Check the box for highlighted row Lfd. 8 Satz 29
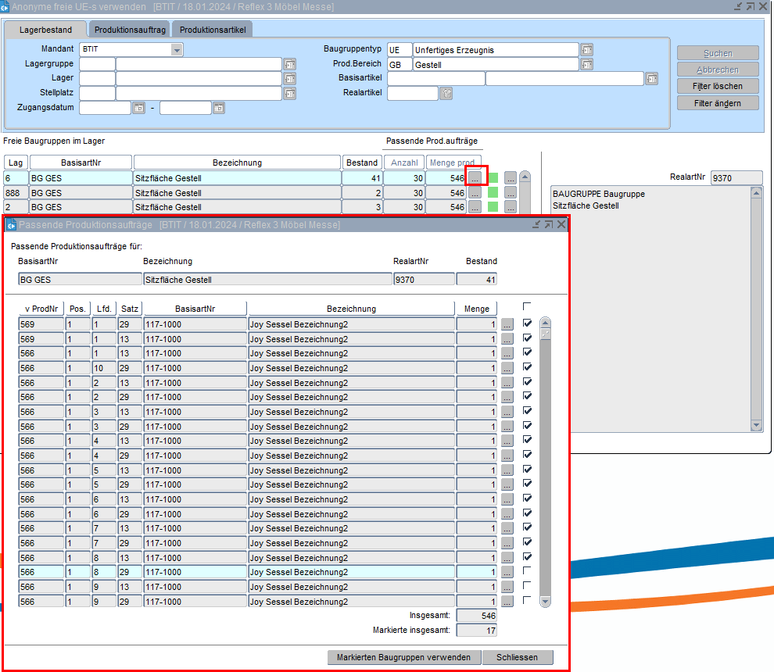Image resolution: width=774 pixels, height=672 pixels. click(527, 571)
